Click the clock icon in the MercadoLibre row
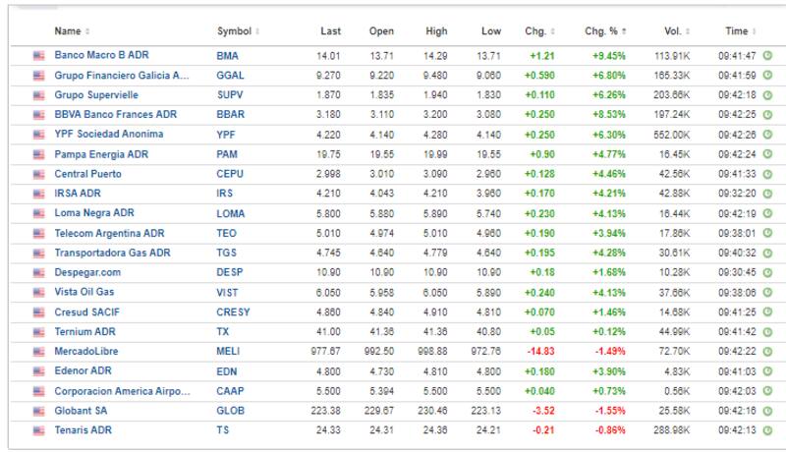The height and width of the screenshot is (452, 786). 767,351
